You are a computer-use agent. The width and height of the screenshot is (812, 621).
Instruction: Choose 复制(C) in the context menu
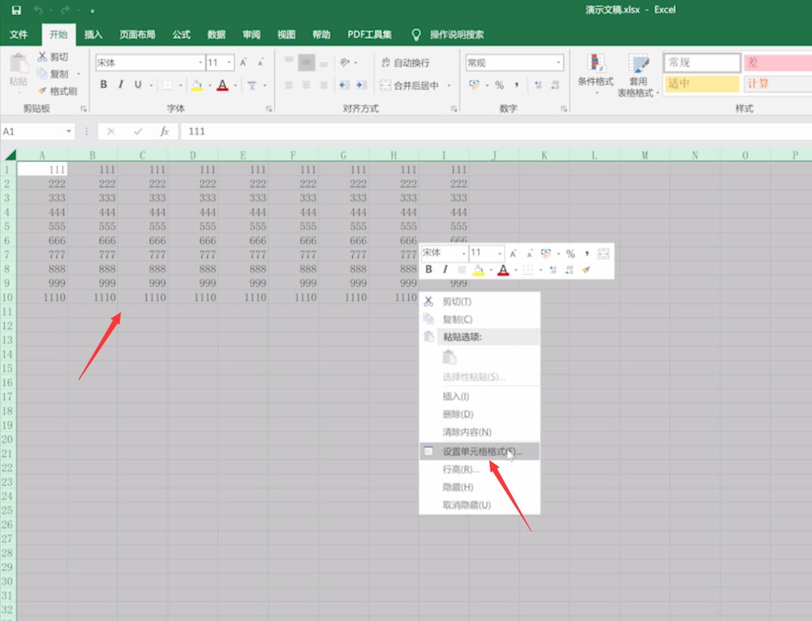click(479, 319)
